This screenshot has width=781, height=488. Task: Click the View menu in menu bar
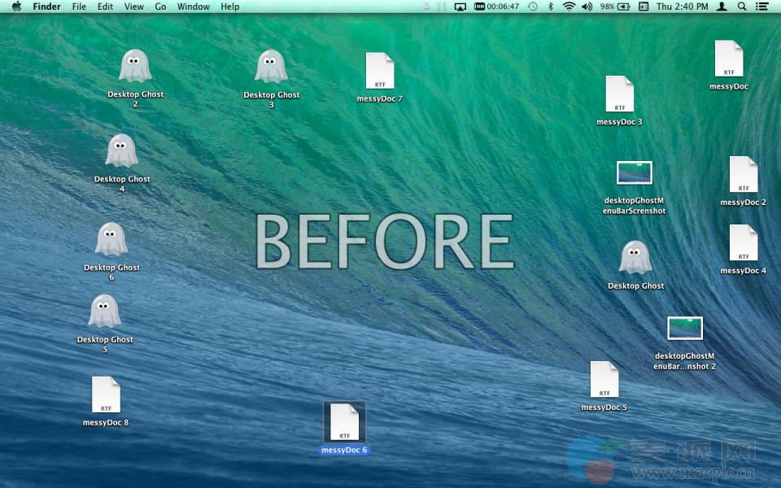coord(133,7)
